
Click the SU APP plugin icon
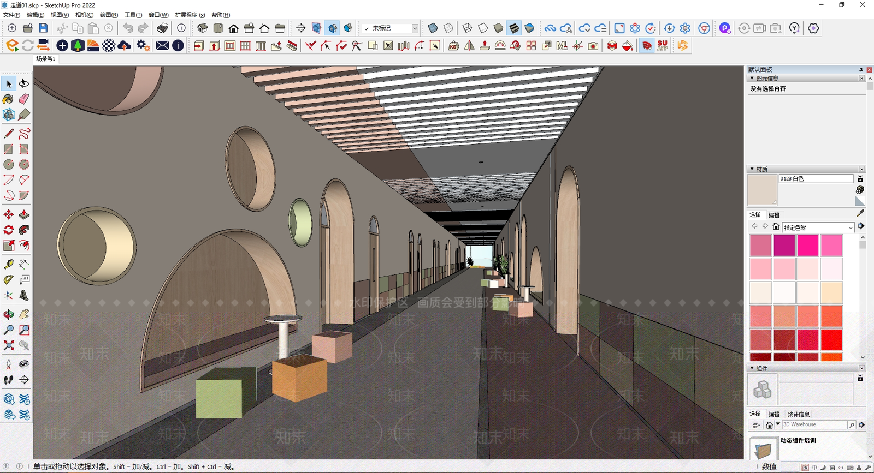663,45
